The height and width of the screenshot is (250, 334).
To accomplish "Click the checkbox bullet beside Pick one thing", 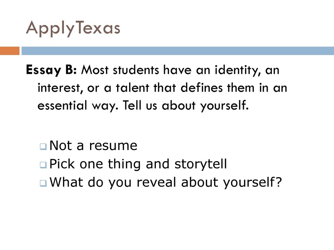I will [x=43, y=165].
